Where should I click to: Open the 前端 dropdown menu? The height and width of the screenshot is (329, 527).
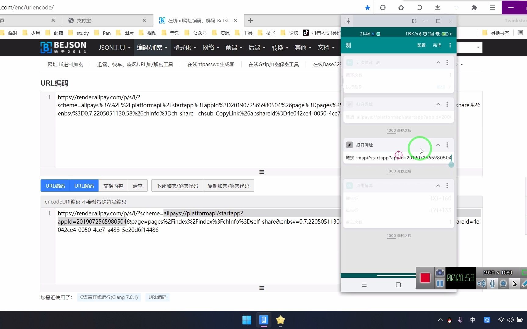pyautogui.click(x=234, y=48)
